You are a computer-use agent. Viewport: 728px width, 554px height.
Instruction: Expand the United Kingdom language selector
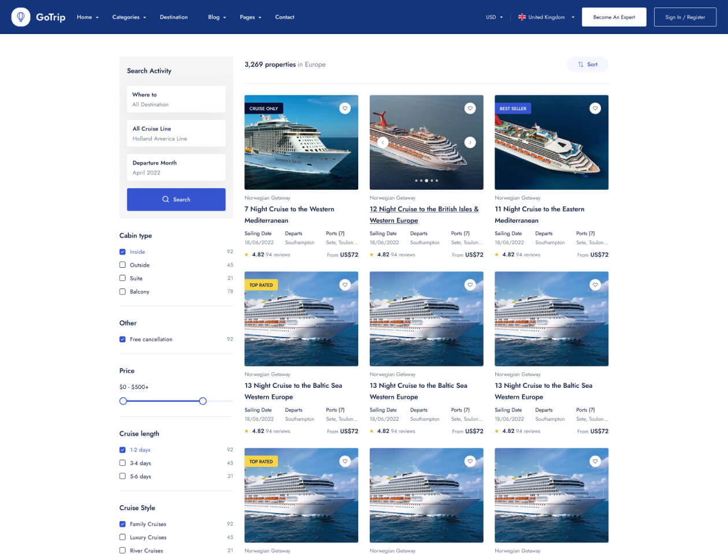tap(546, 17)
